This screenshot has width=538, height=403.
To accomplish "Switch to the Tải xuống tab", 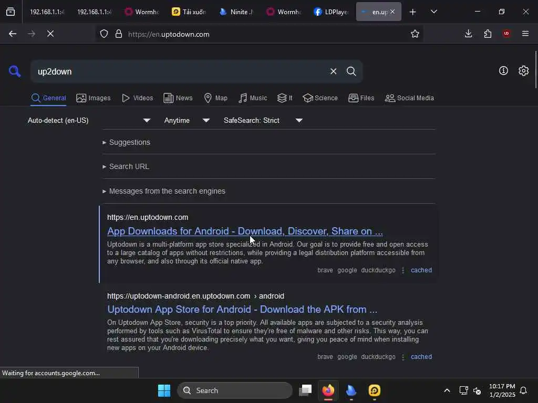I will (189, 12).
